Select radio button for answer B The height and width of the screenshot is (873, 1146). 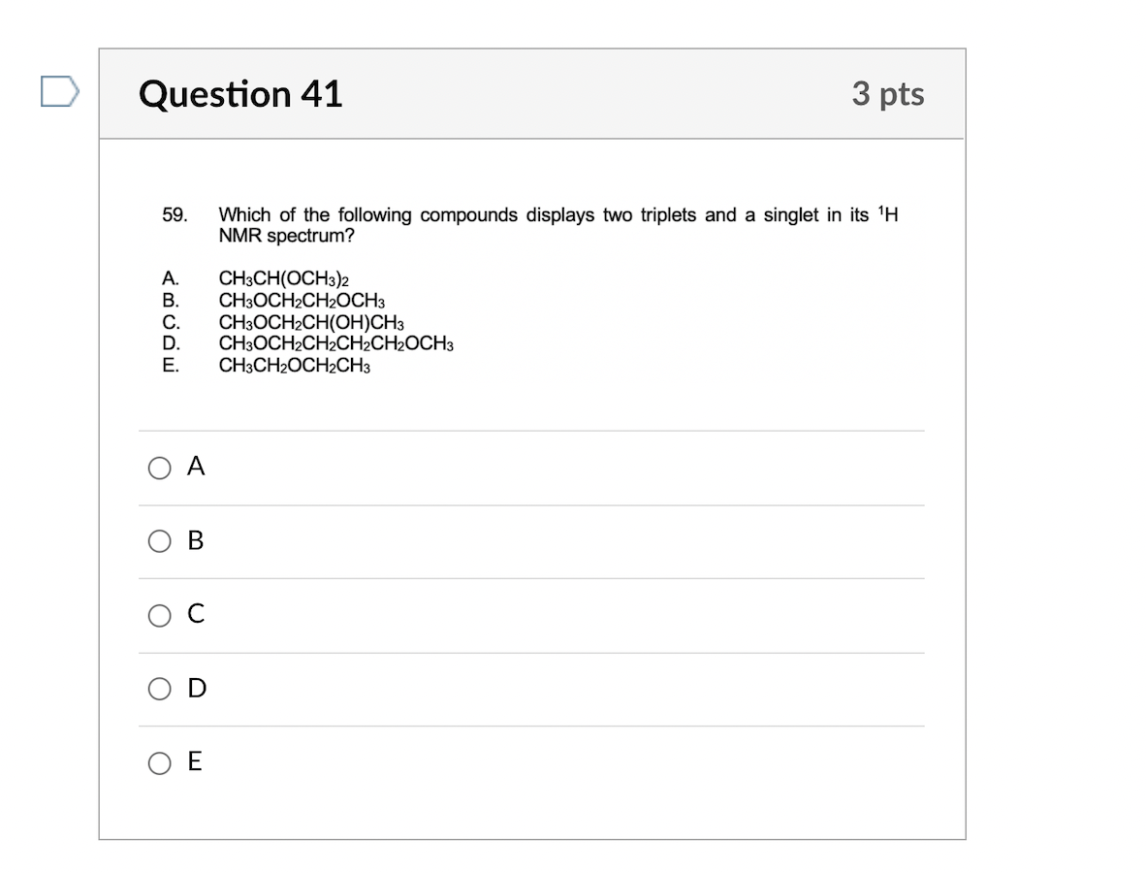[159, 541]
